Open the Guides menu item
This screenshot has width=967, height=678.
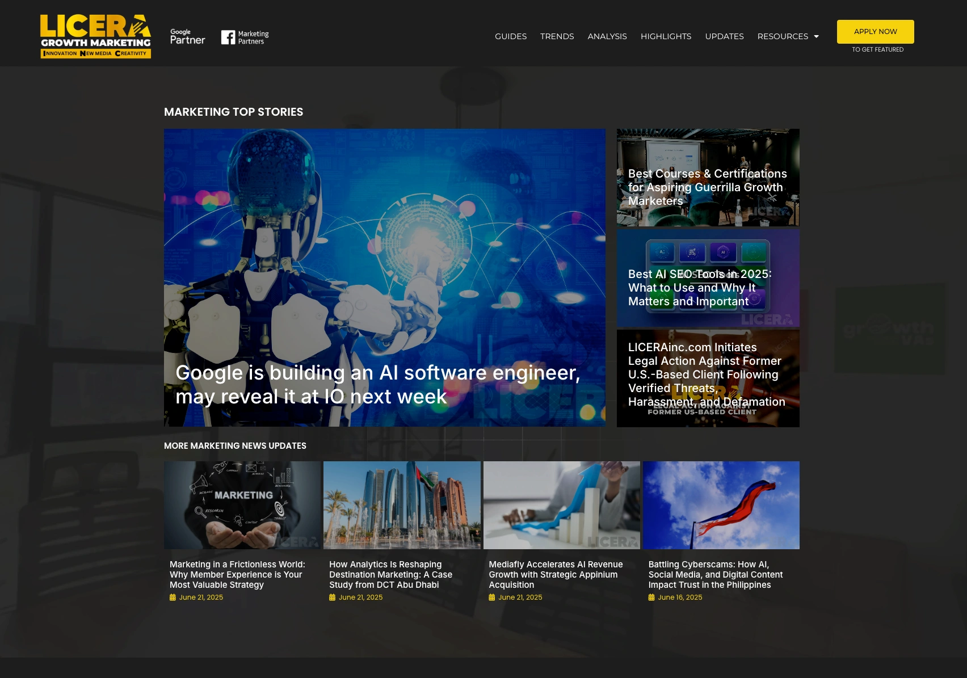(511, 36)
